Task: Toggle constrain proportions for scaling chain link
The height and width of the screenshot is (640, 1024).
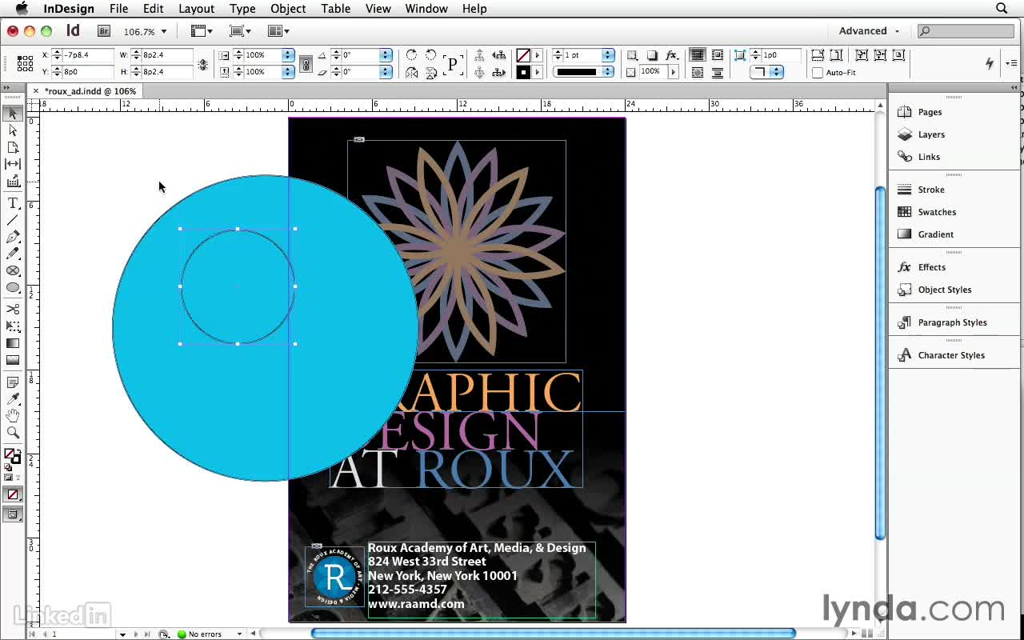Action: click(305, 64)
